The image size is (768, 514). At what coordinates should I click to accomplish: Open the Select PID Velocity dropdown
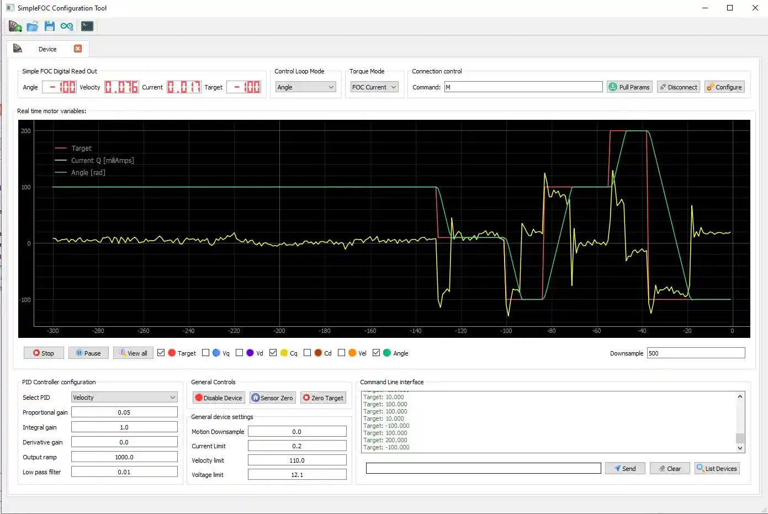tap(124, 398)
